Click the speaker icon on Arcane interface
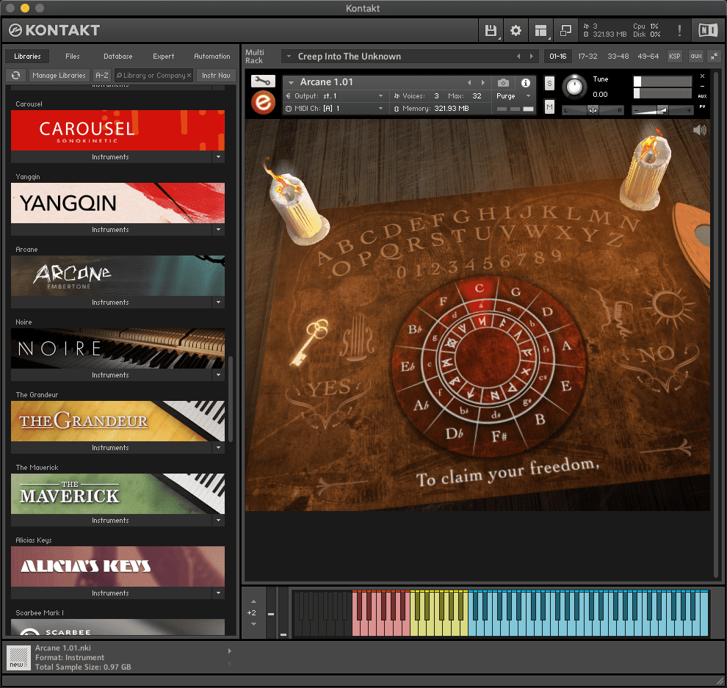The height and width of the screenshot is (688, 727). 699,130
